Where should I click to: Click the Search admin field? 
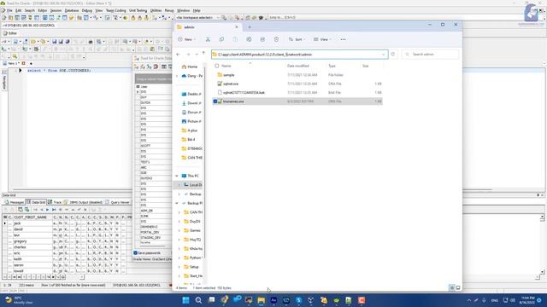[x=430, y=55]
